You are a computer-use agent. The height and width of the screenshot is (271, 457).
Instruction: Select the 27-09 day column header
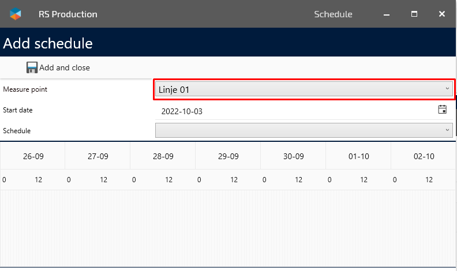98,156
